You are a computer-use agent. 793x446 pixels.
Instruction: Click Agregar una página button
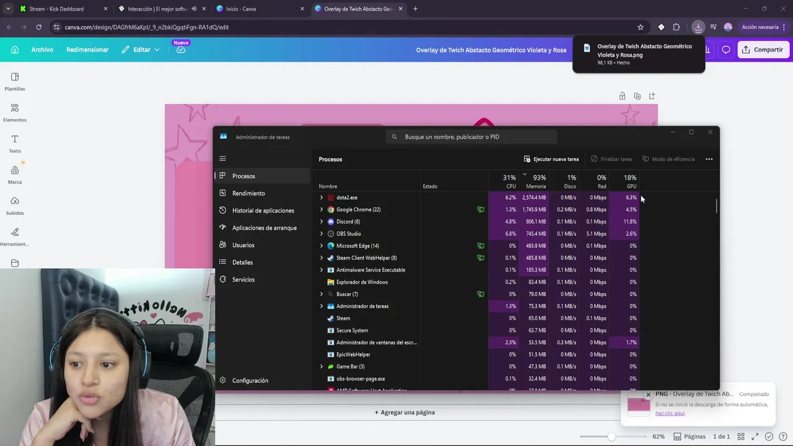[405, 413]
